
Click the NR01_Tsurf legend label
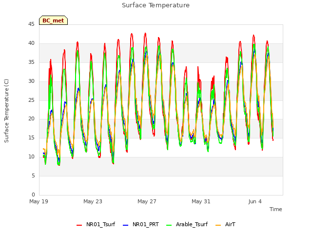pyautogui.click(x=100, y=224)
